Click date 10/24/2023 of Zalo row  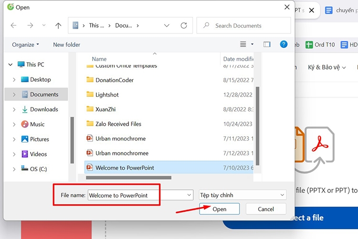pos(238,124)
